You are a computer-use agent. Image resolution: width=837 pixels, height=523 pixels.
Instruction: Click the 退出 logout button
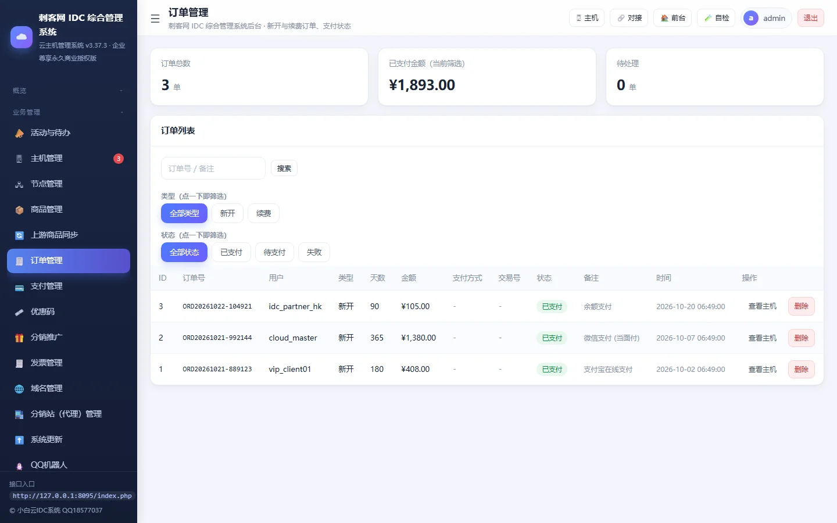tap(810, 18)
